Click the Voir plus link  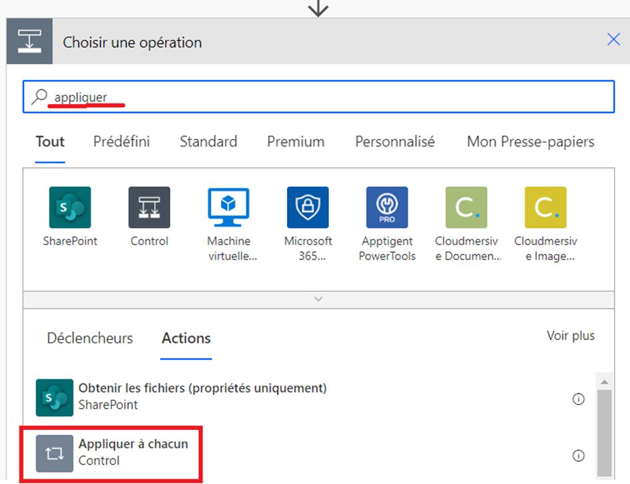pyautogui.click(x=571, y=335)
